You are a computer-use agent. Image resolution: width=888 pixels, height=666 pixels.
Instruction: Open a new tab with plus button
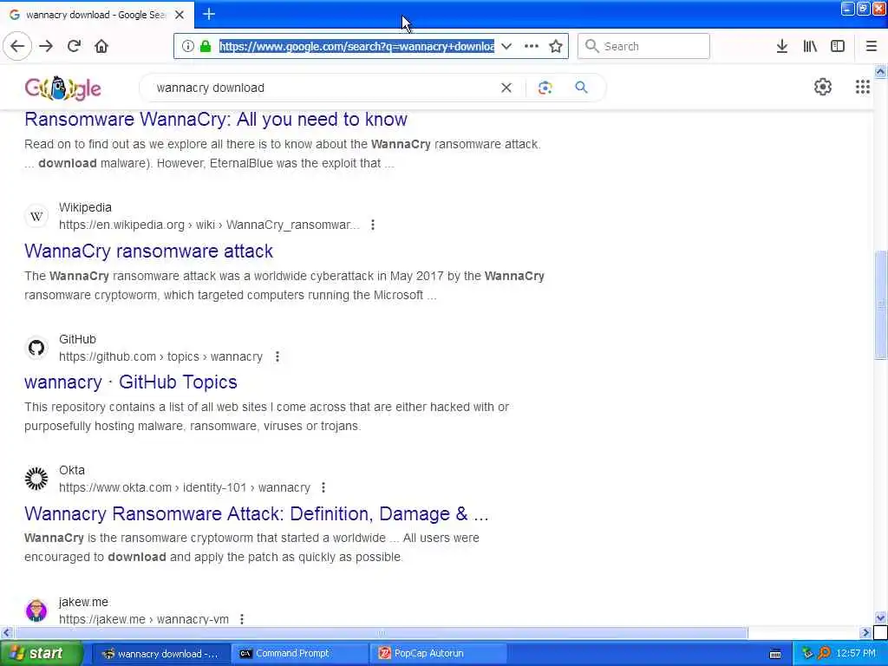click(x=209, y=14)
